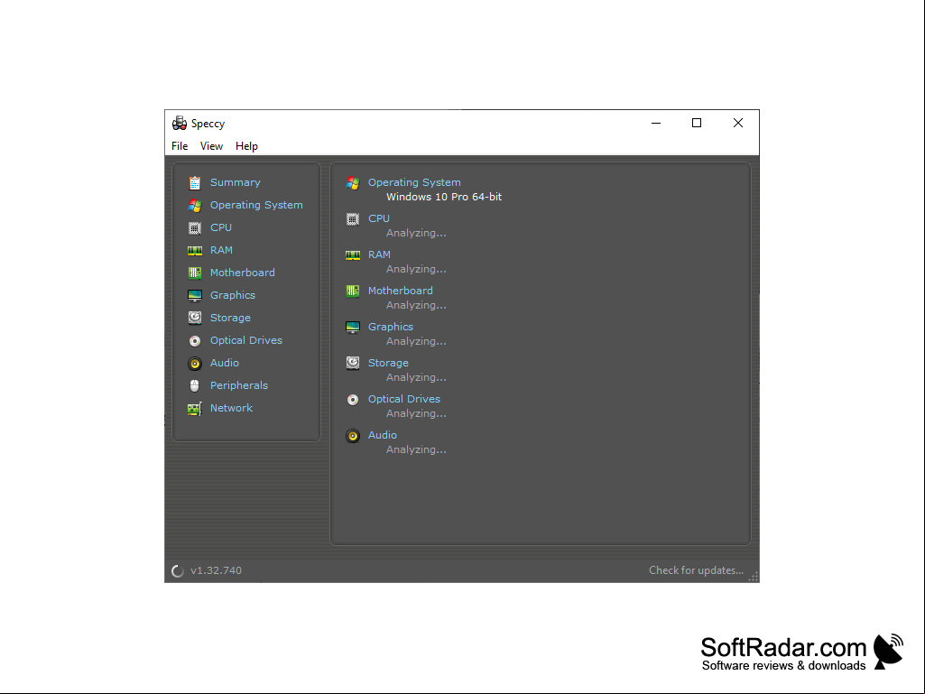Click Motherboard heading link in summary
The image size is (925, 694).
click(x=401, y=291)
